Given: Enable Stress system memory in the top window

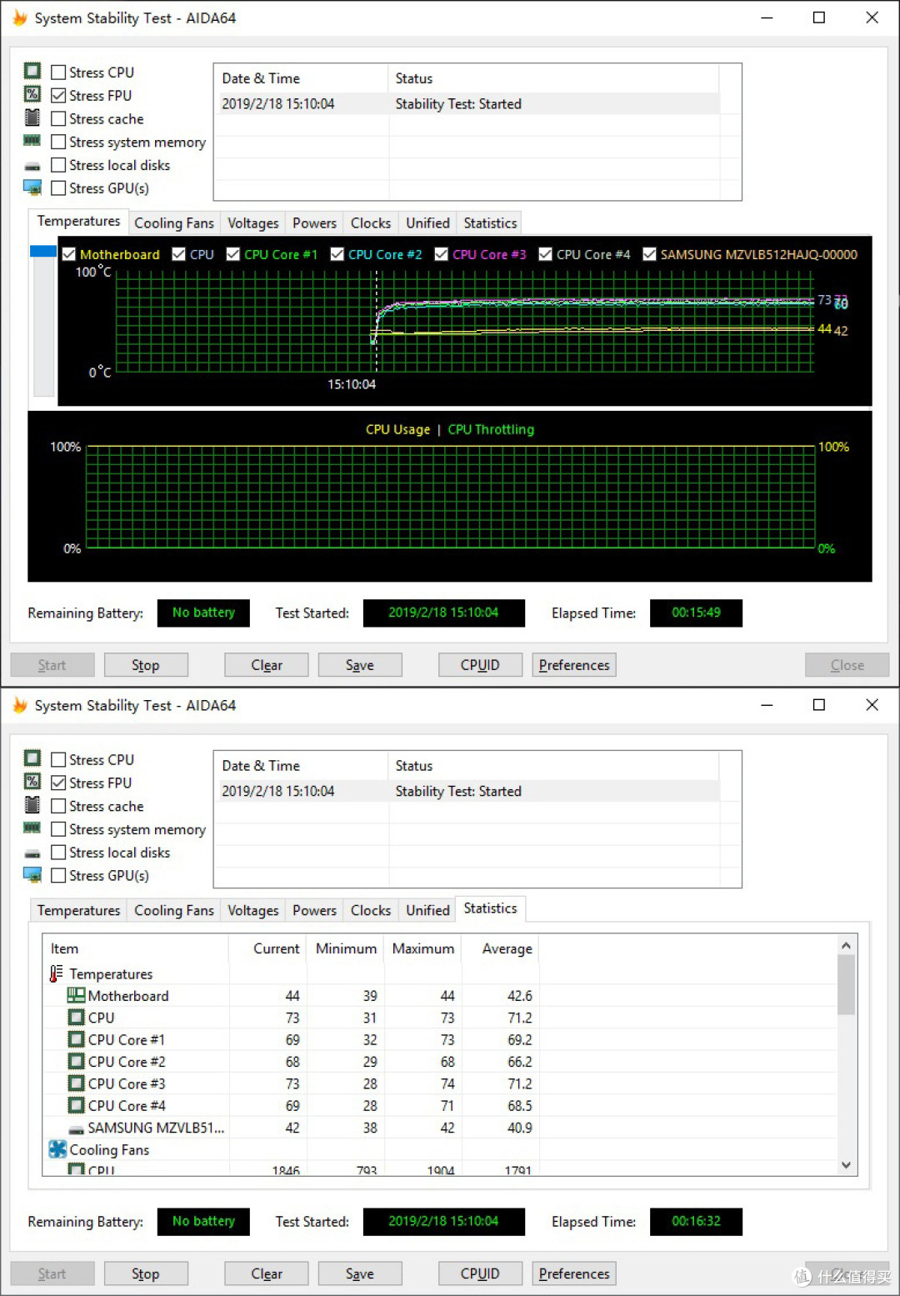Looking at the screenshot, I should pyautogui.click(x=58, y=143).
